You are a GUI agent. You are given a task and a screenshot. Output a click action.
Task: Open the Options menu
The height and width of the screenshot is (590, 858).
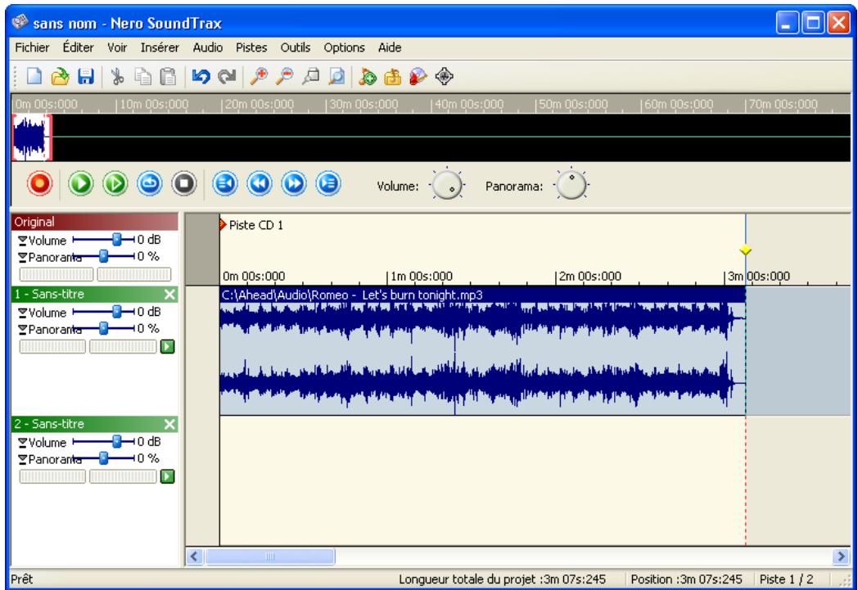coord(344,47)
